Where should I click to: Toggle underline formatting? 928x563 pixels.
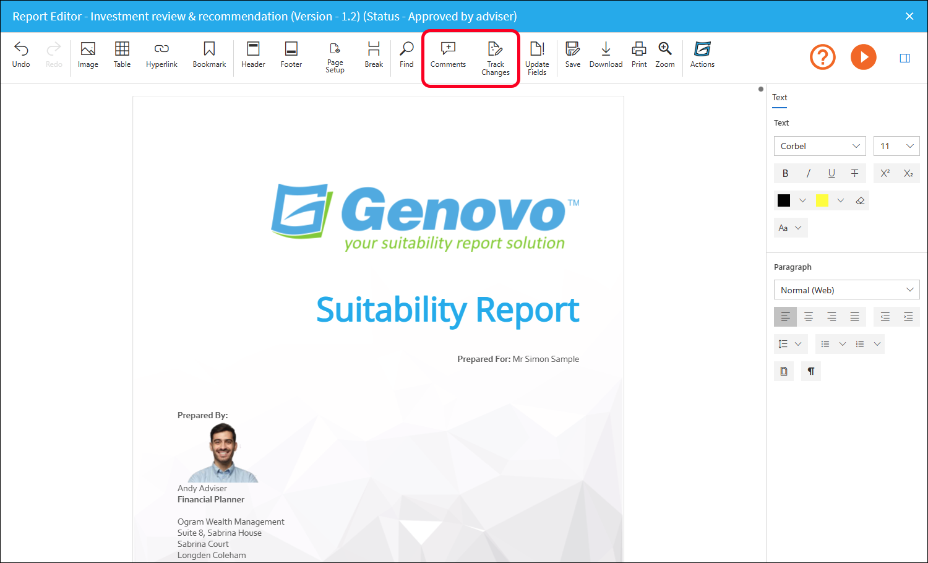pos(831,173)
